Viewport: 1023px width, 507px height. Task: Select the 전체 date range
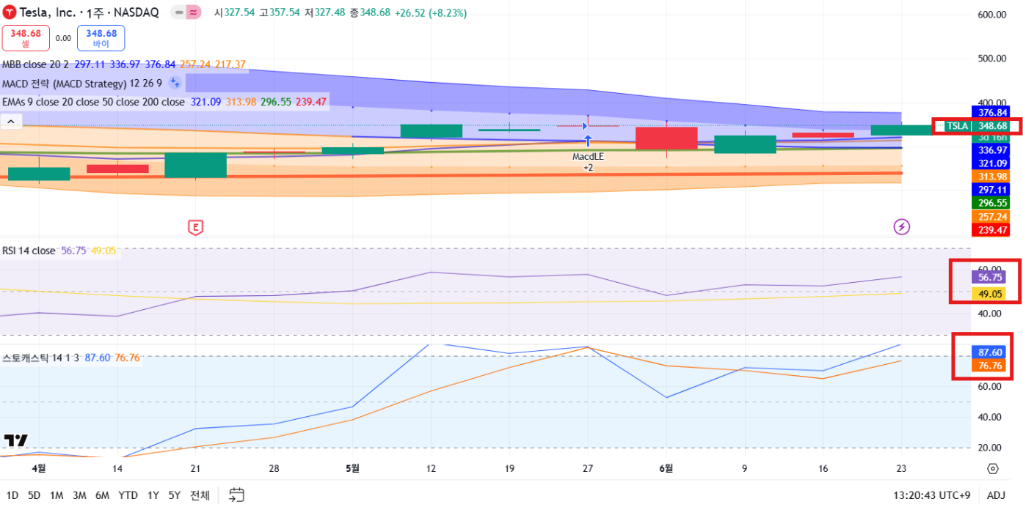click(200, 495)
